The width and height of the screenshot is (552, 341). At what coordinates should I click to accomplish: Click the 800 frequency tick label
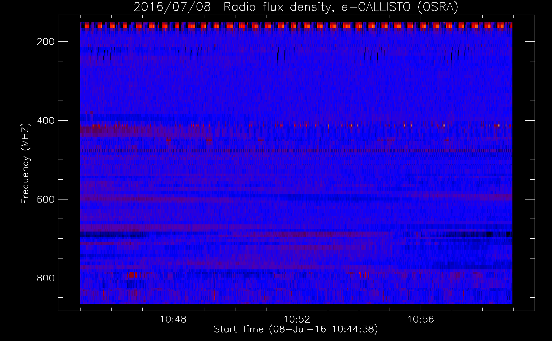[x=46, y=278]
